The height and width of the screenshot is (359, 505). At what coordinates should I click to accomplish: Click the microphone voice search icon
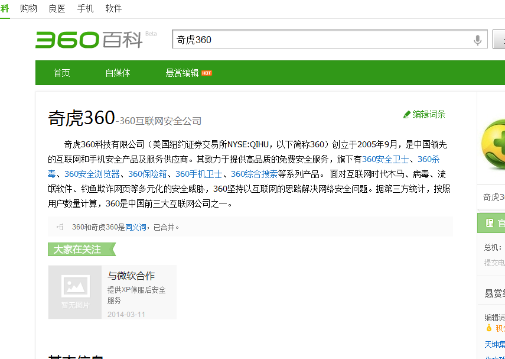478,40
